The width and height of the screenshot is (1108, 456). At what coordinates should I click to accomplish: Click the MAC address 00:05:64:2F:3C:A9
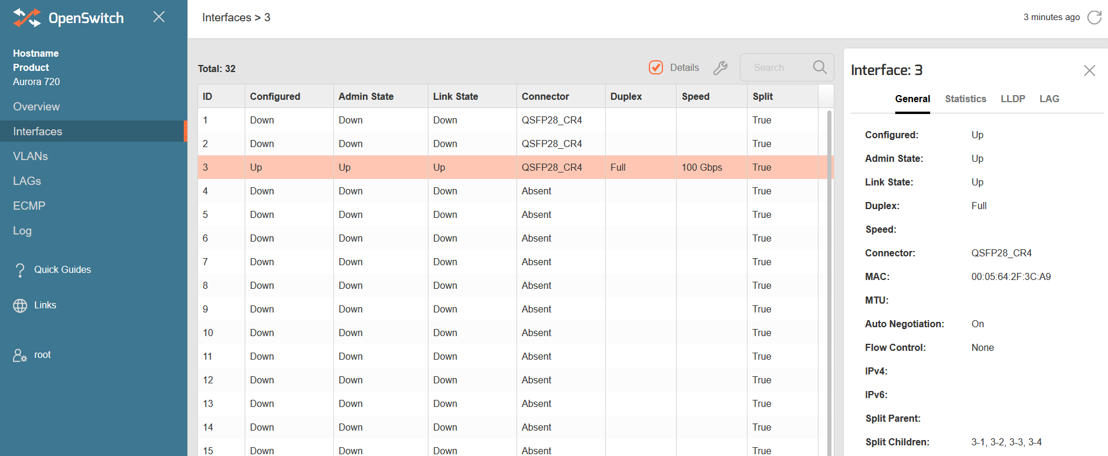pos(1011,276)
